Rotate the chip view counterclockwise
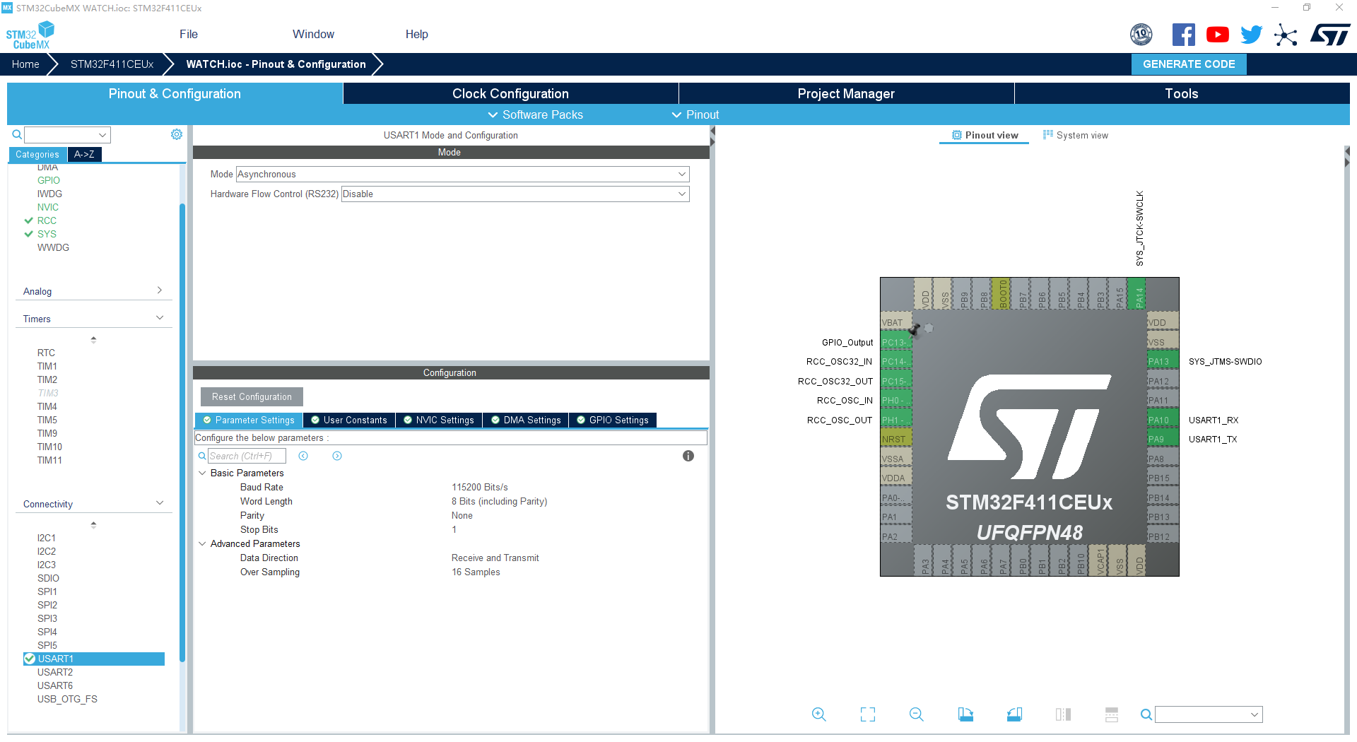 1014,714
